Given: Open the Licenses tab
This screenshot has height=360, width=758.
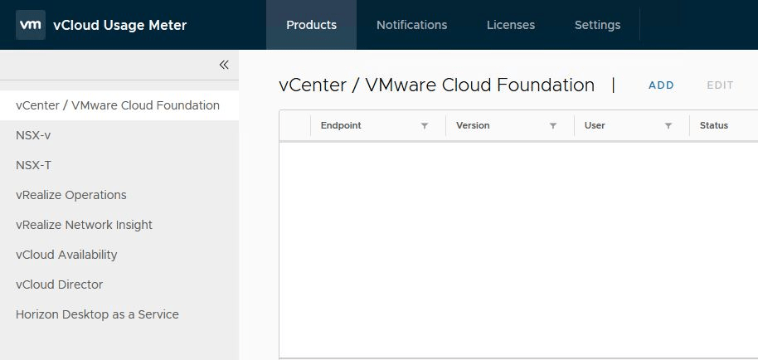Looking at the screenshot, I should (511, 25).
